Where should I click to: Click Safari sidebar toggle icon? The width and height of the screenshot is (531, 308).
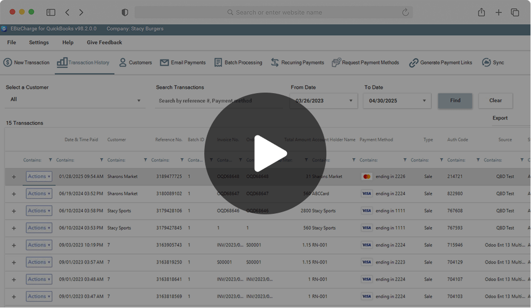pyautogui.click(x=51, y=12)
